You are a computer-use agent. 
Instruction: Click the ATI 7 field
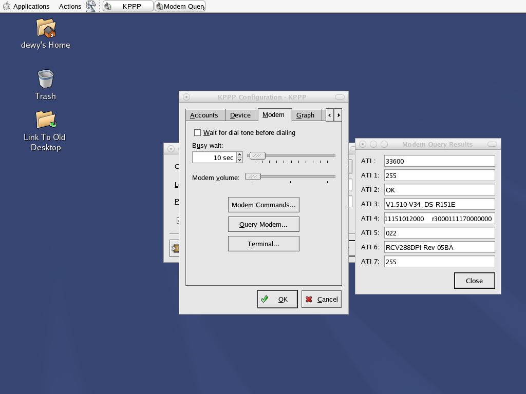tap(440, 262)
